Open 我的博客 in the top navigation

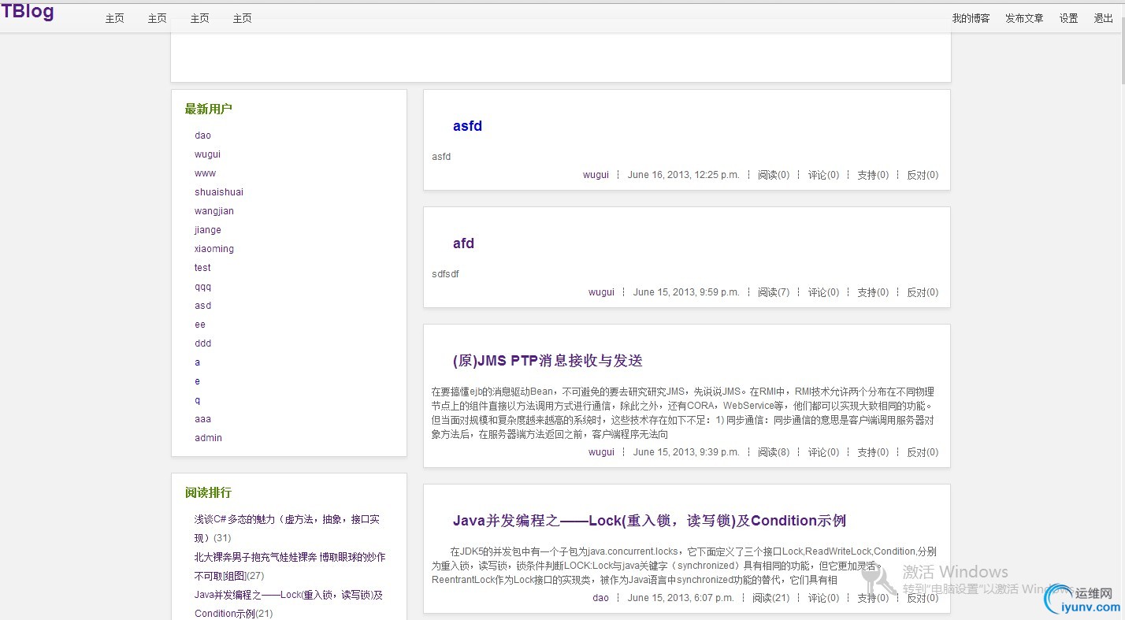[971, 18]
